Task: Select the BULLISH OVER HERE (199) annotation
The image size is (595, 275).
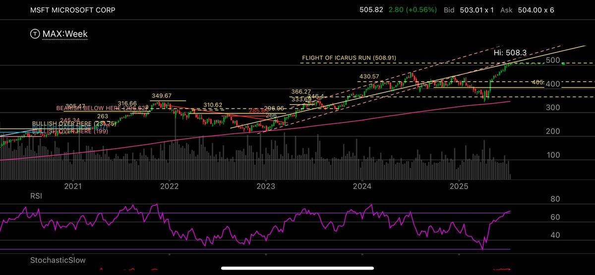Action: click(70, 132)
